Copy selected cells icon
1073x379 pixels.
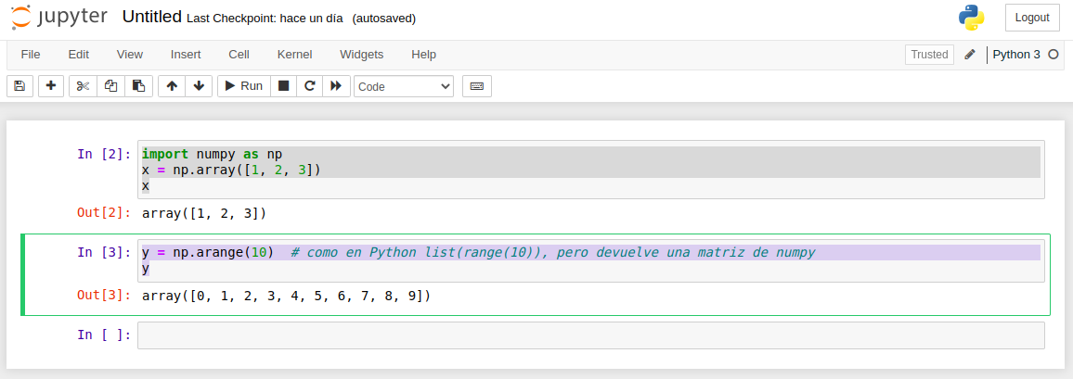110,86
